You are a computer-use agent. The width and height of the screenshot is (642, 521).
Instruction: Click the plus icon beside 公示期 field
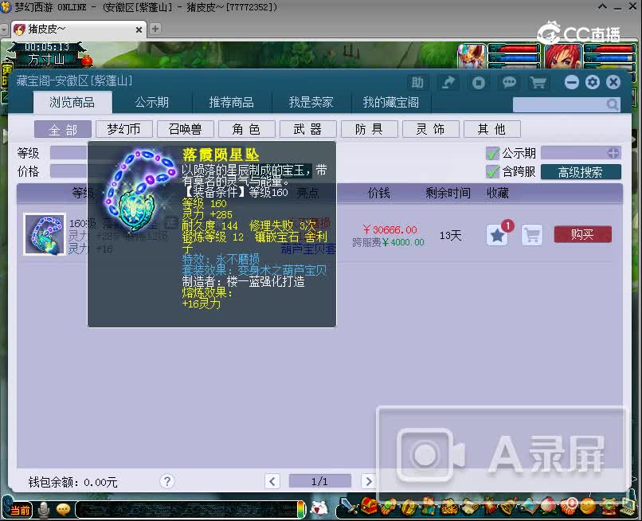(613, 153)
